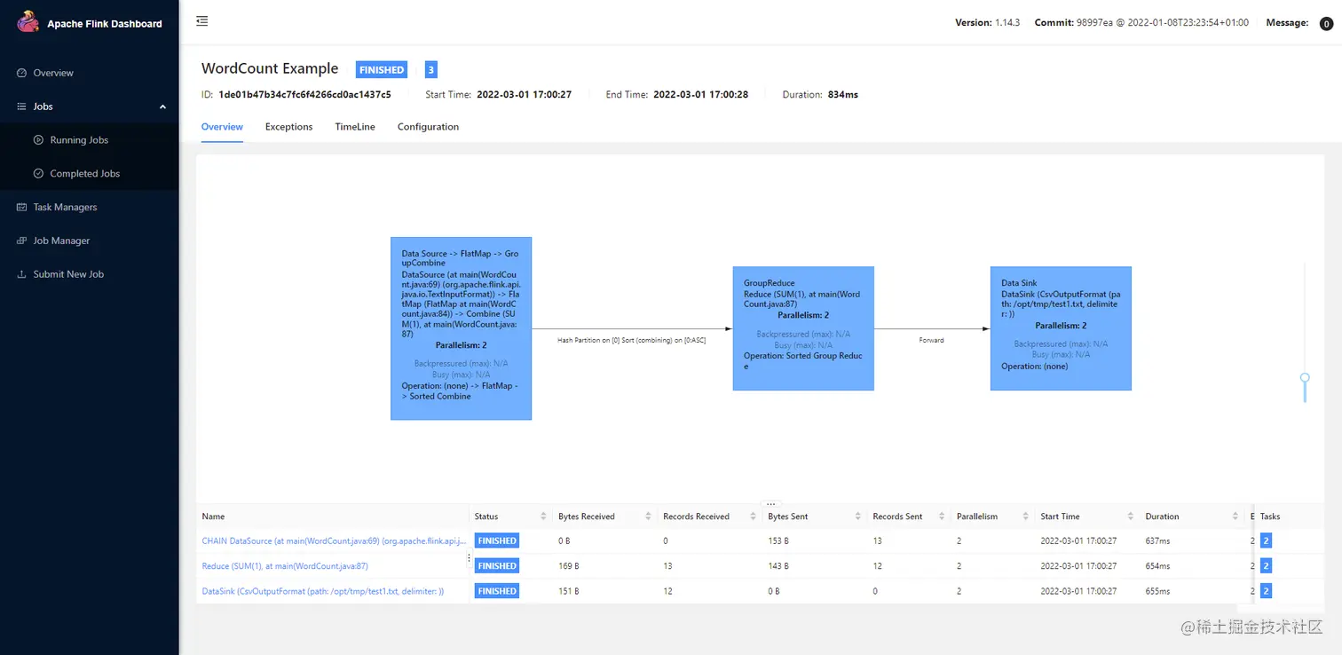
Task: Click the 834ms job duration value
Action: click(843, 94)
